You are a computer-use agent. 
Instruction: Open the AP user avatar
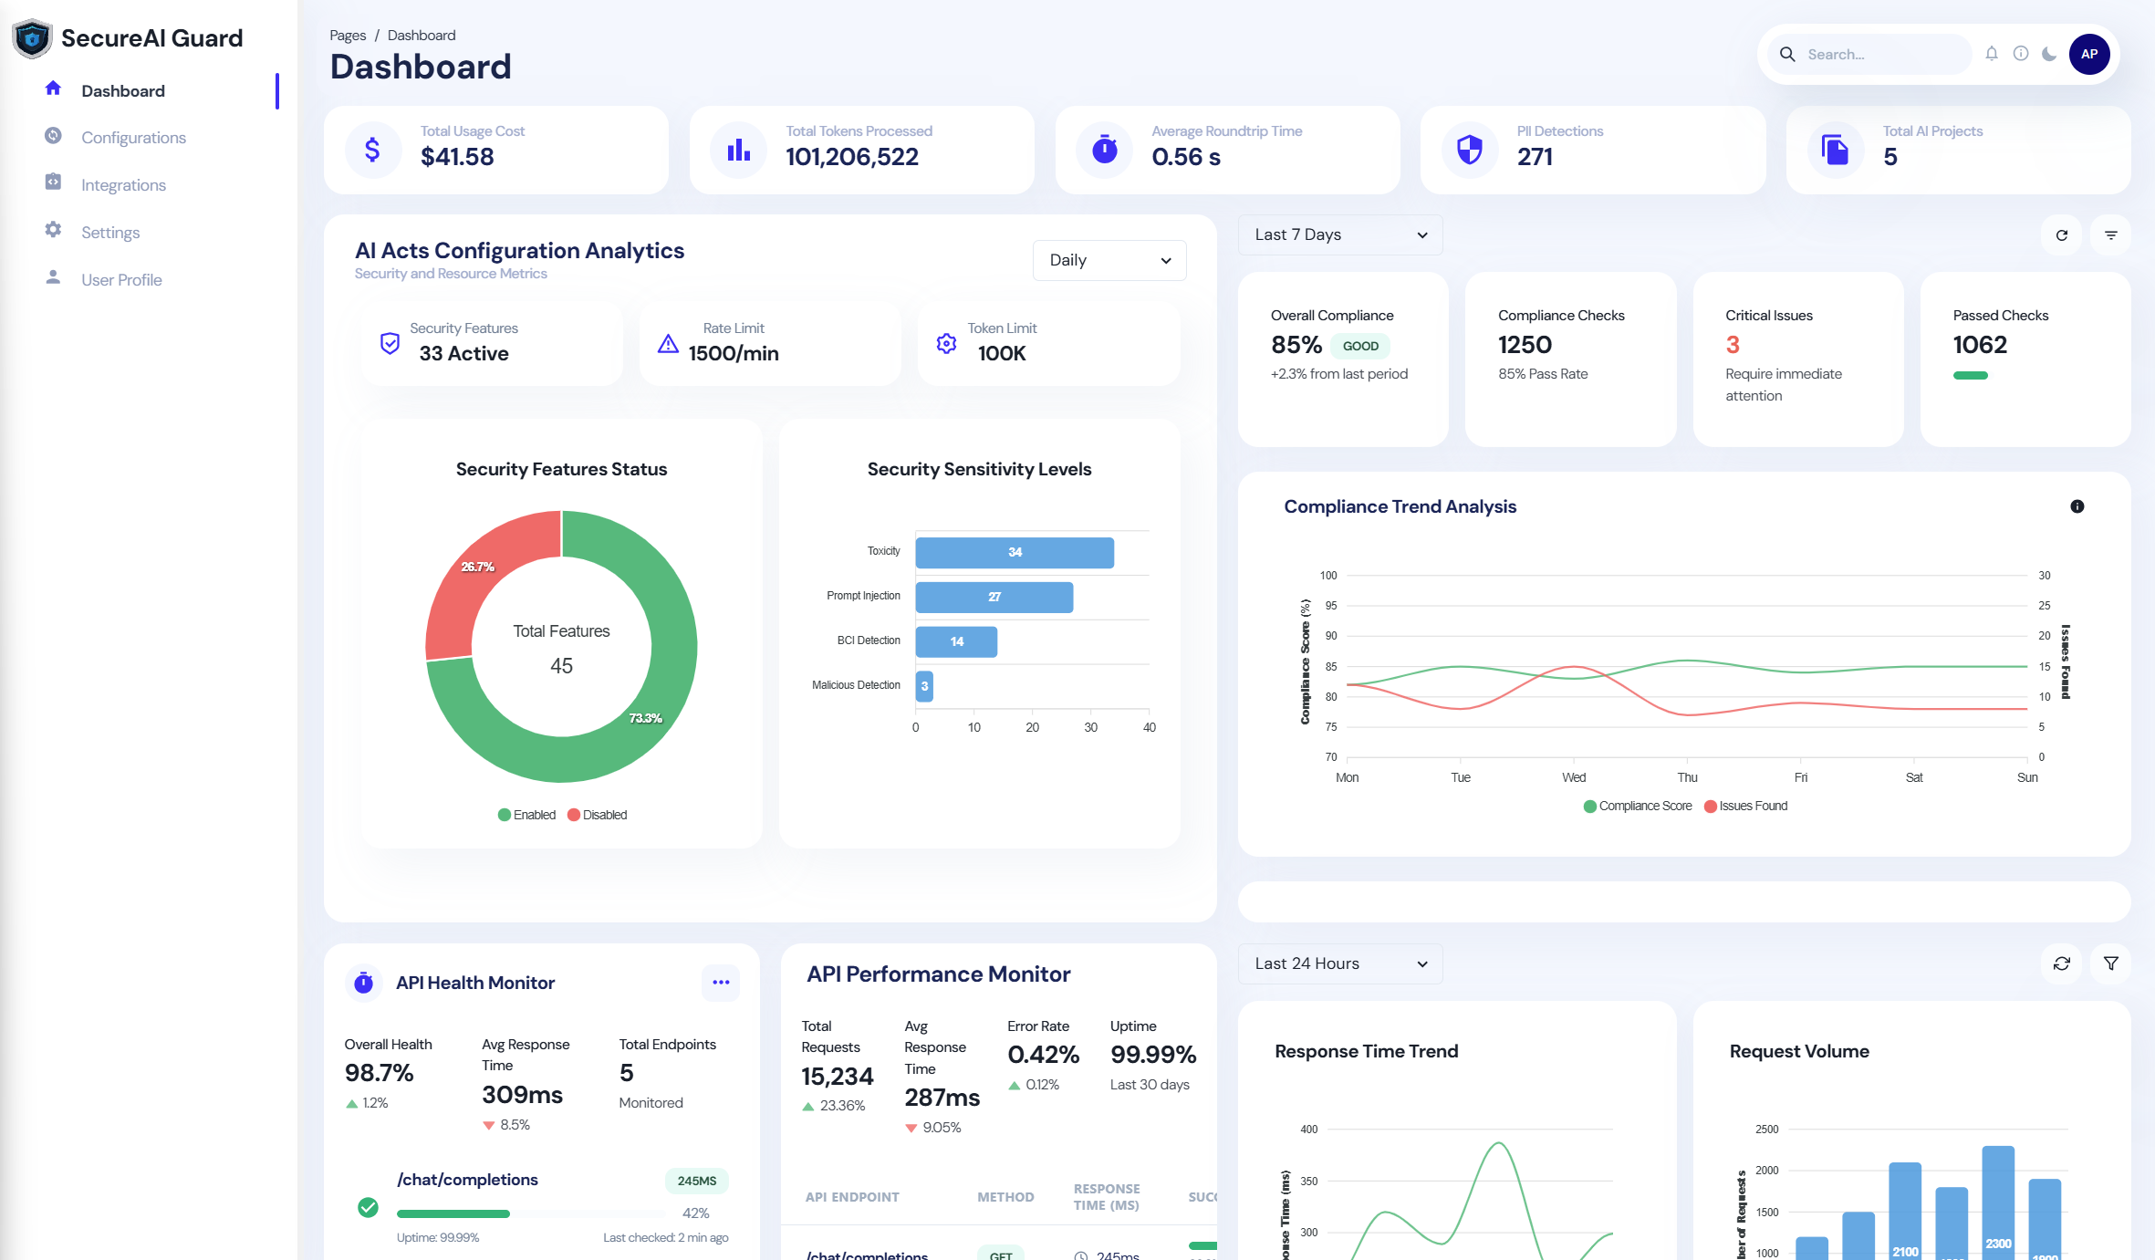[2089, 54]
